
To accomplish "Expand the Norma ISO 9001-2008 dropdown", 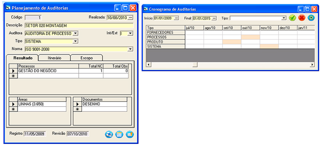I will [130, 49].
